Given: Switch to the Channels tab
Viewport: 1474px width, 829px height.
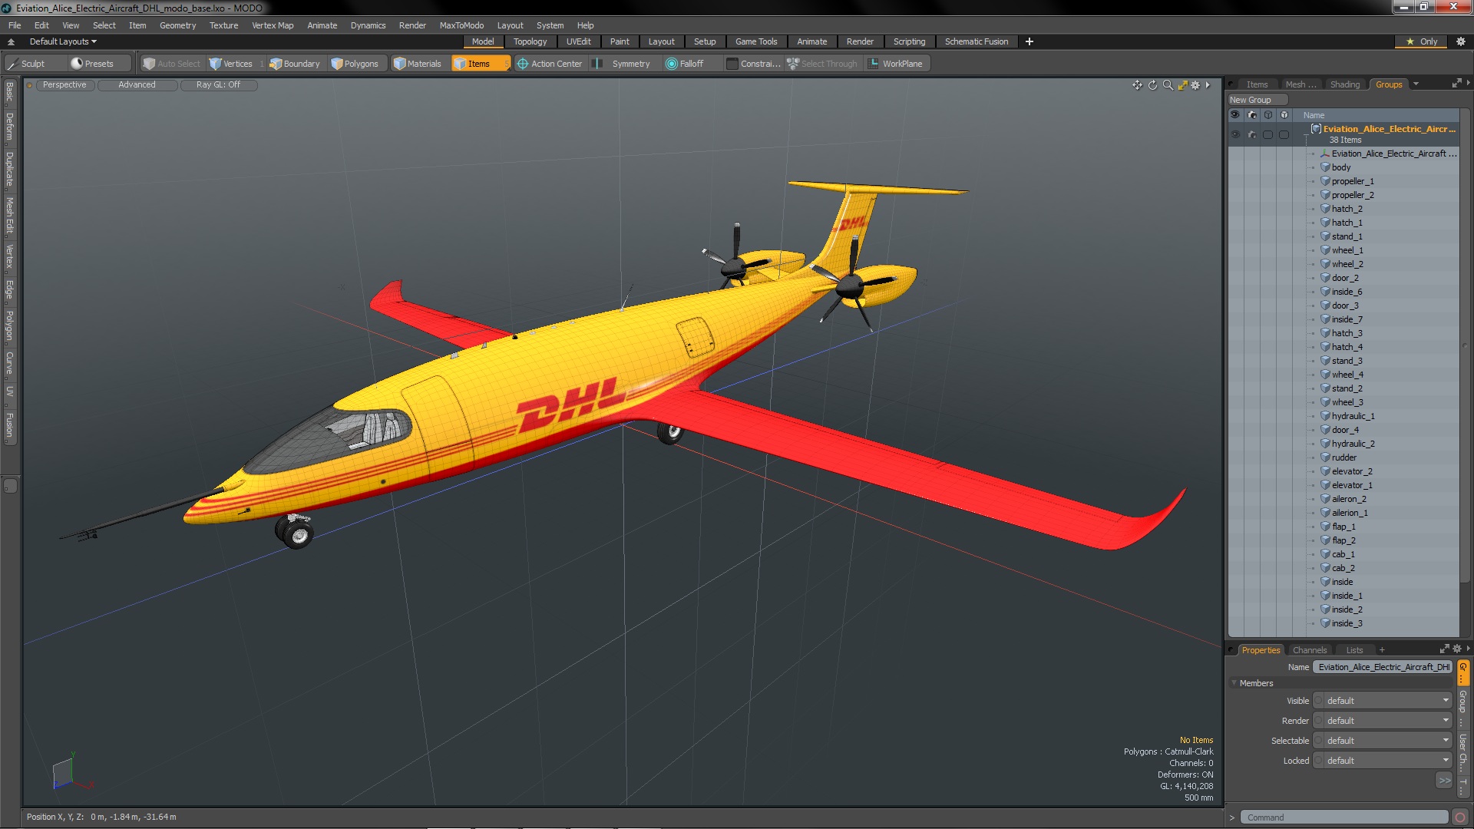Looking at the screenshot, I should click(1309, 650).
